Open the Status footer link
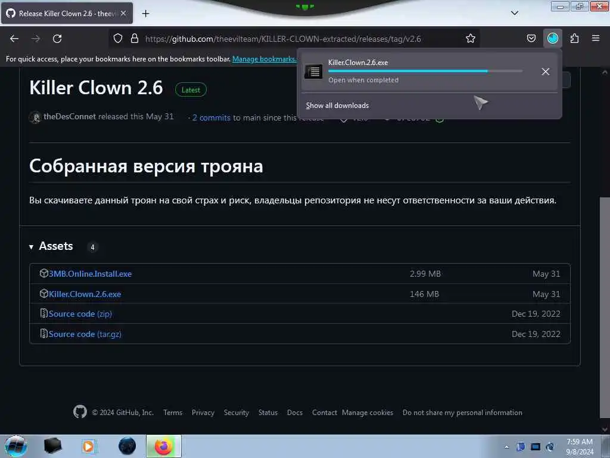610x458 pixels. [x=268, y=413]
